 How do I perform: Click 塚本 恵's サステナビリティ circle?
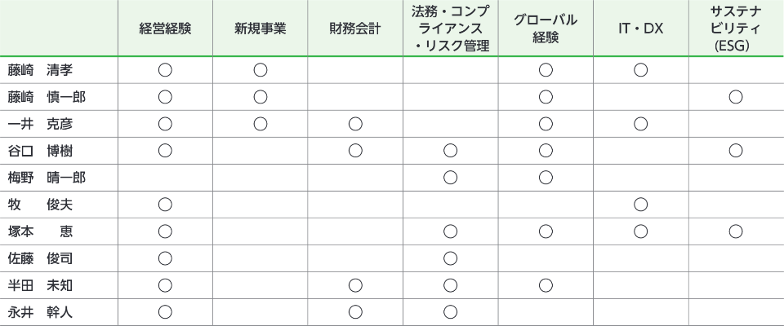click(736, 231)
